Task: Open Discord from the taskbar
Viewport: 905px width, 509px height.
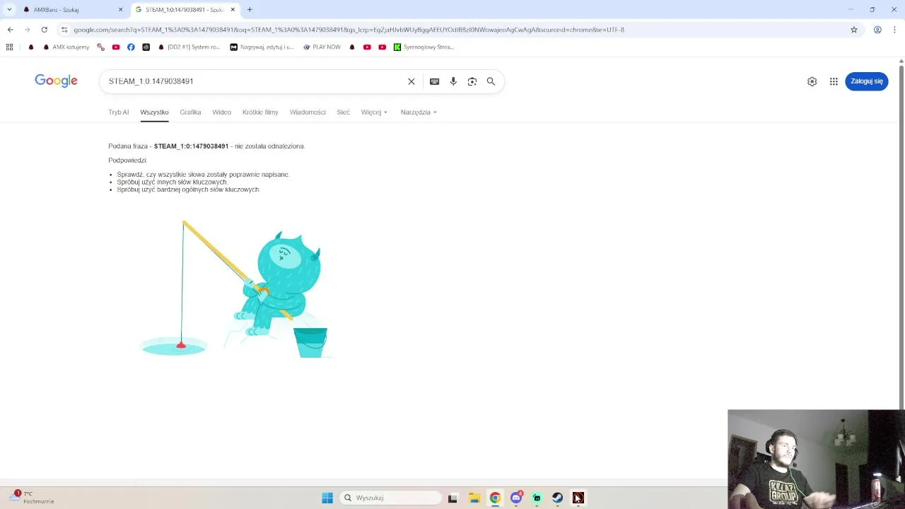Action: point(516,498)
